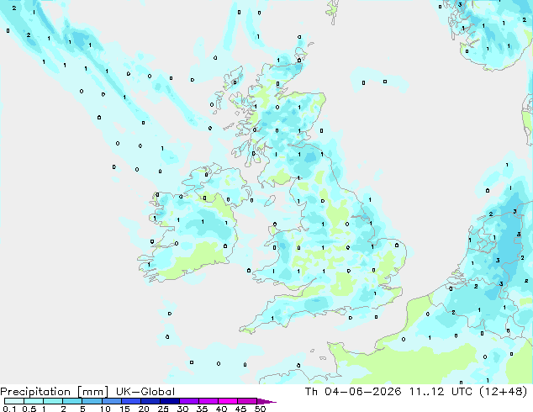Click the "(12+48)" forecast offset text
The width and height of the screenshot is (533, 412).
click(504, 392)
